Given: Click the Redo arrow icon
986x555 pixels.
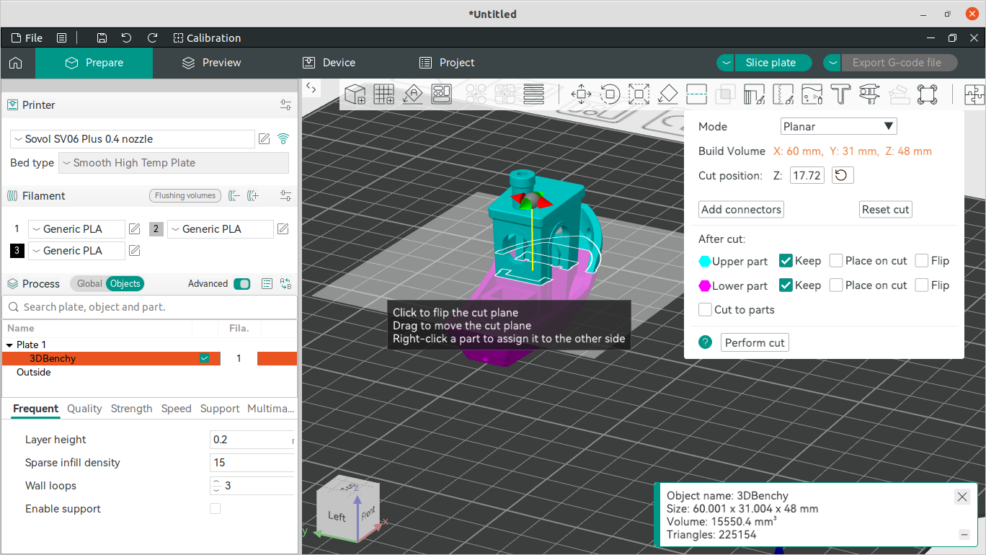Looking at the screenshot, I should 152,38.
